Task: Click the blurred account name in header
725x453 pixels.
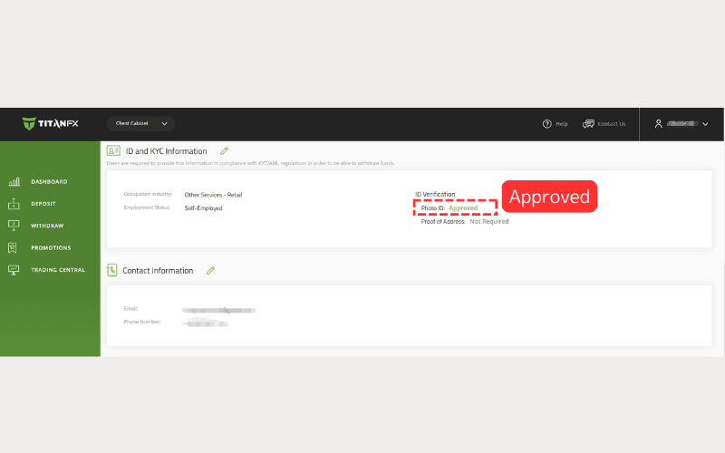Action: pos(682,124)
